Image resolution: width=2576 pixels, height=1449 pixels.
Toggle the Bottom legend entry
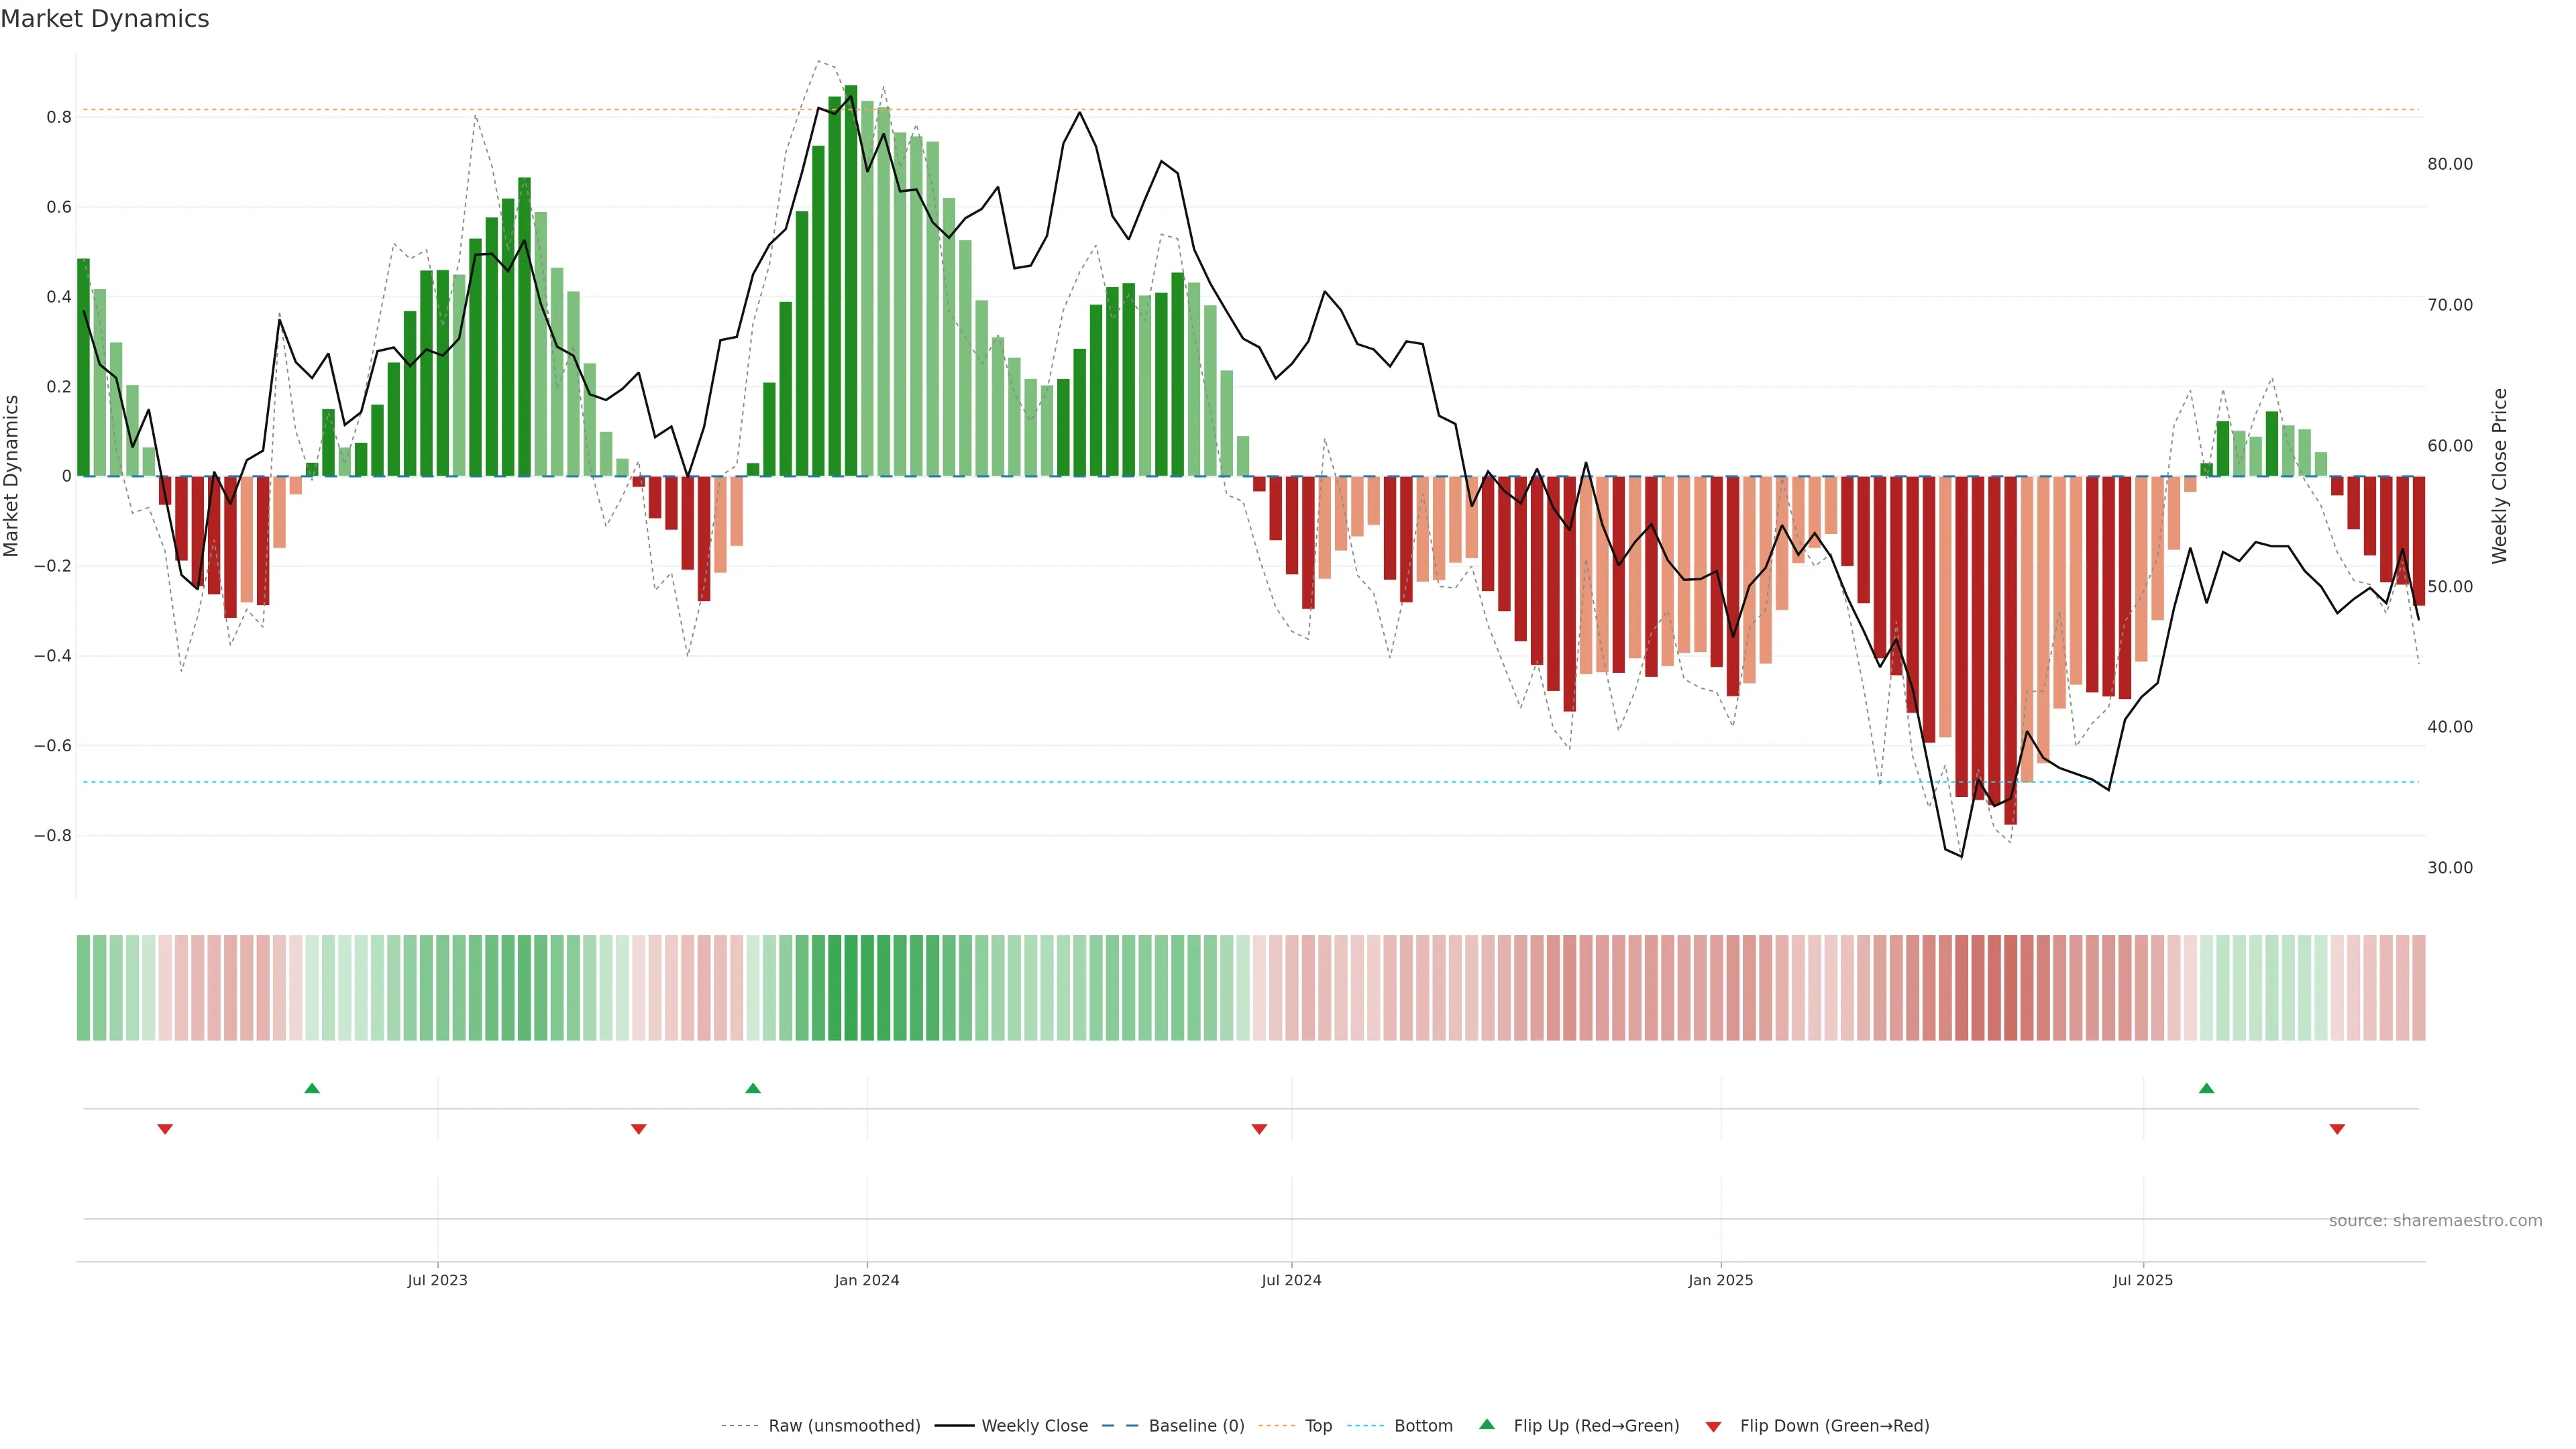[1423, 1426]
